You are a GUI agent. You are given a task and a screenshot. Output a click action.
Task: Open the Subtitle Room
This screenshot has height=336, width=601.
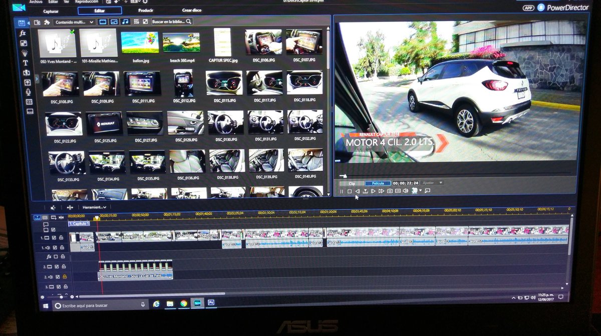pyautogui.click(x=30, y=111)
